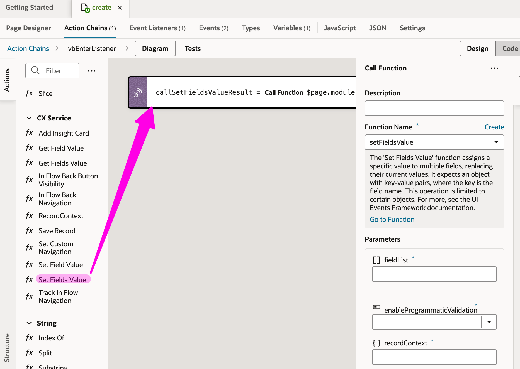Click the Description input field
Viewport: 520px width, 369px height.
click(x=434, y=108)
